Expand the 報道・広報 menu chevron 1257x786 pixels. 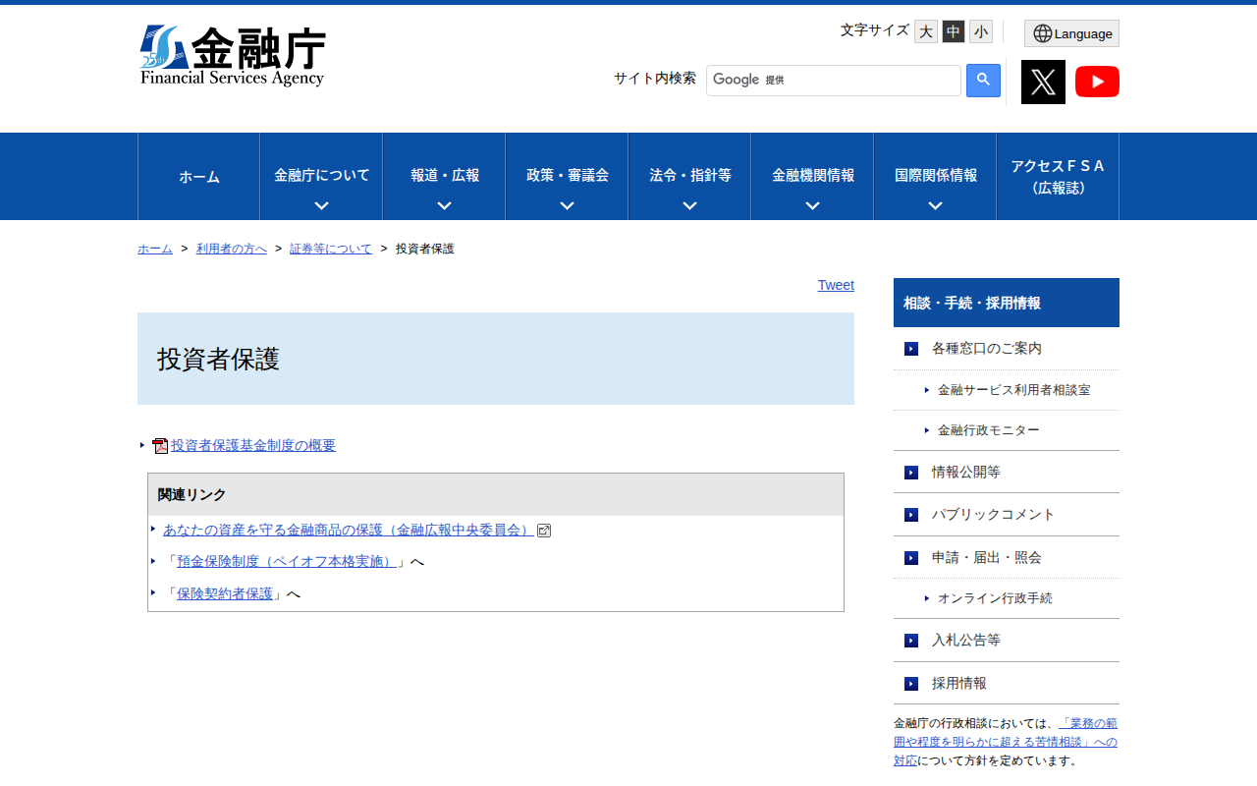click(444, 205)
